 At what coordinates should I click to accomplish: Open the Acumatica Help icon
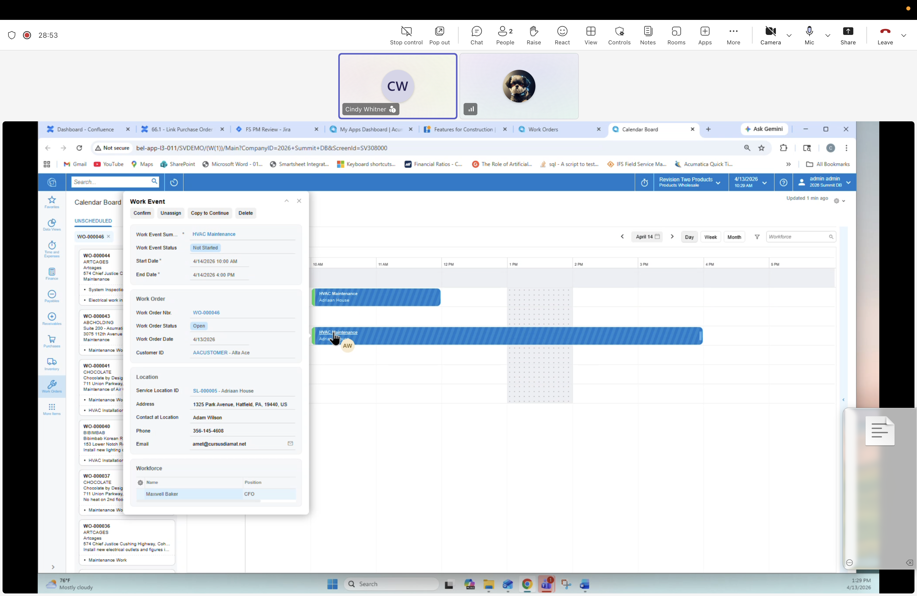click(784, 182)
